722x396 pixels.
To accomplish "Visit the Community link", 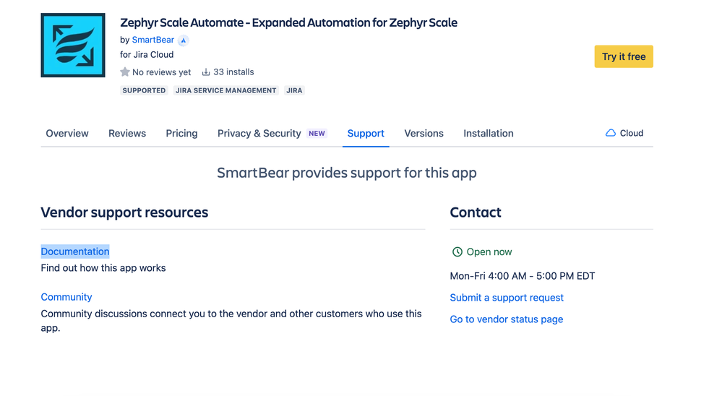I will tap(66, 297).
